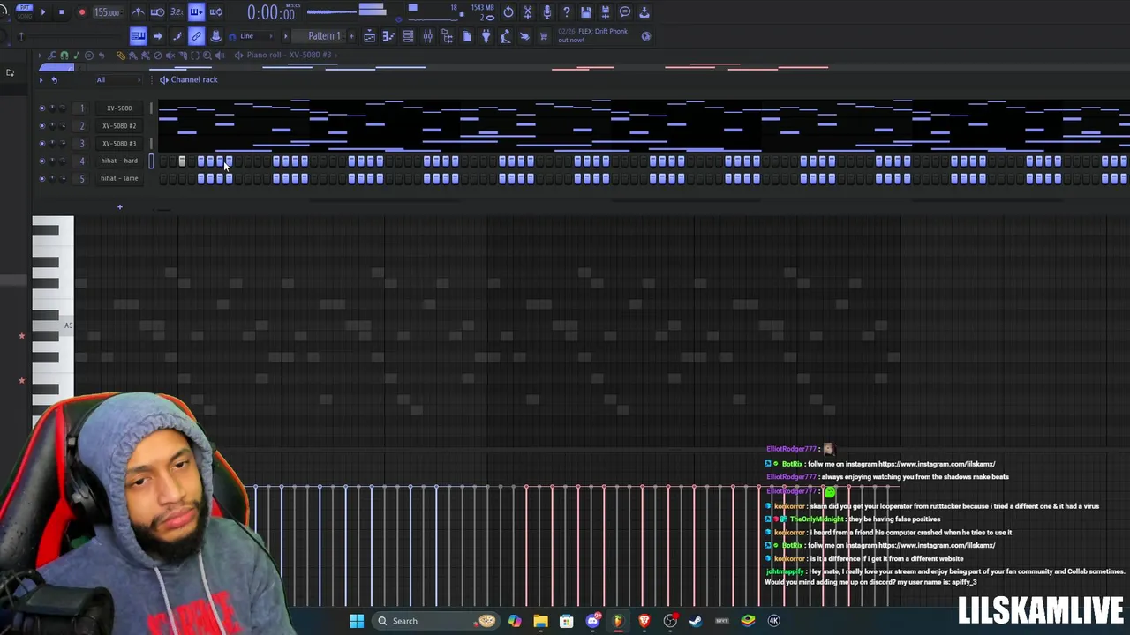1130x635 pixels.
Task: Click the shopping cart icon
Action: tap(544, 36)
